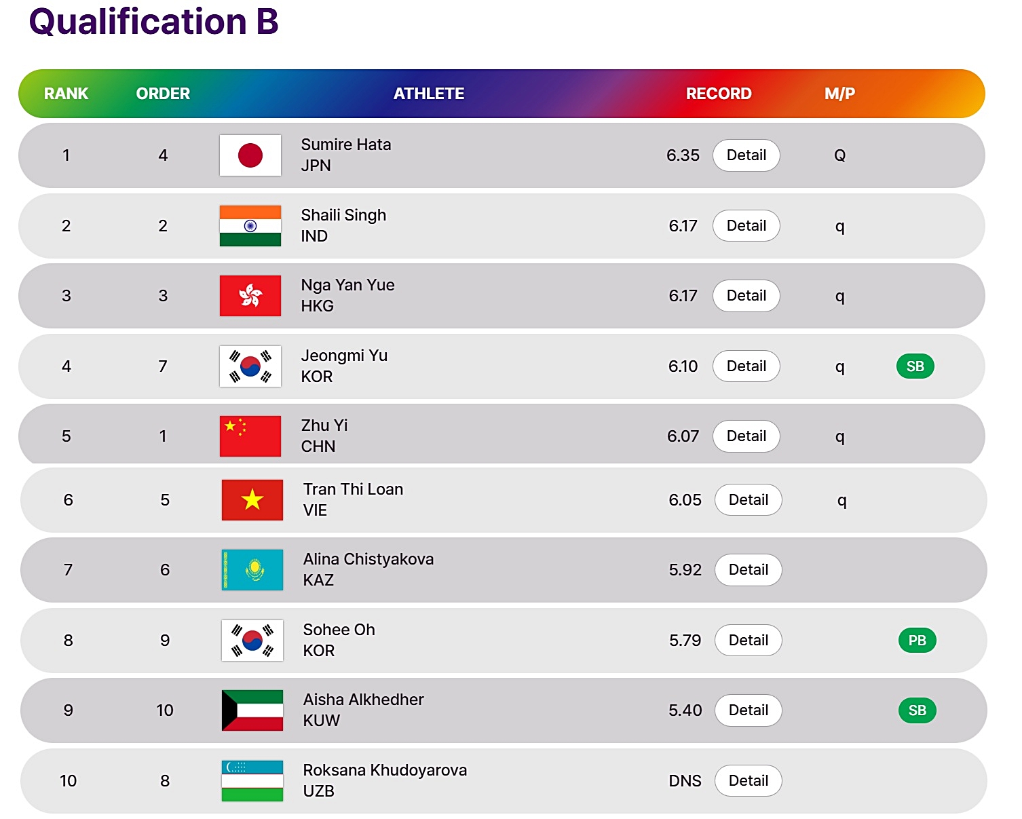Click the Vietnam flag icon
The image size is (1022, 819).
252,500
